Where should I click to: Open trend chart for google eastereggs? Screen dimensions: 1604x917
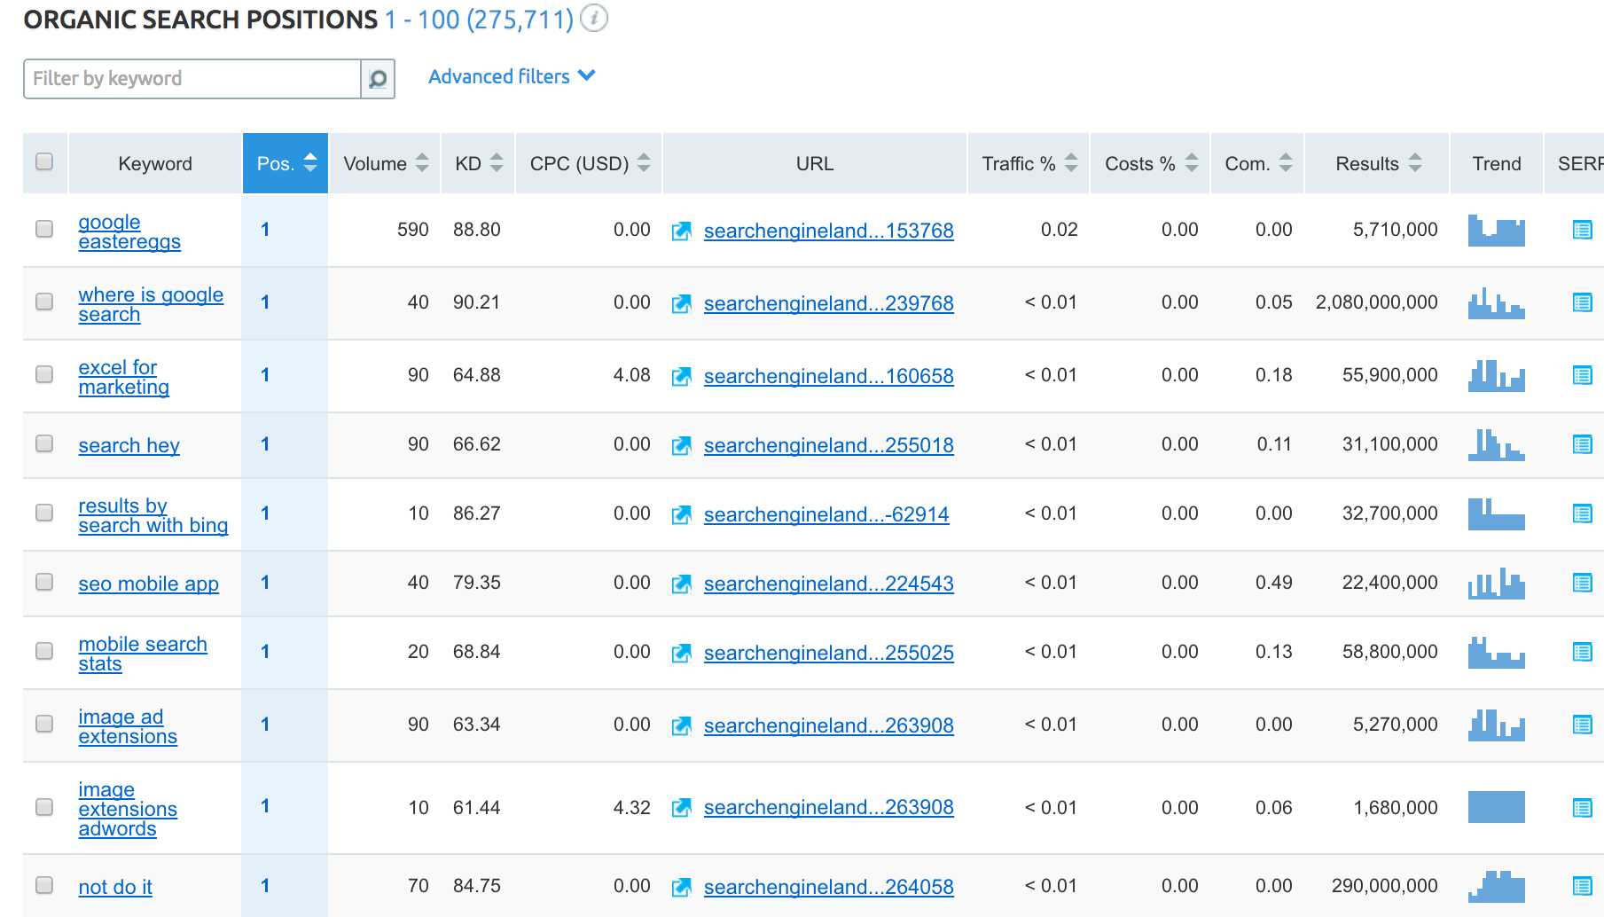pos(1497,231)
